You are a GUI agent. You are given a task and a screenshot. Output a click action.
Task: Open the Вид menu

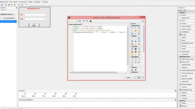click(11, 2)
